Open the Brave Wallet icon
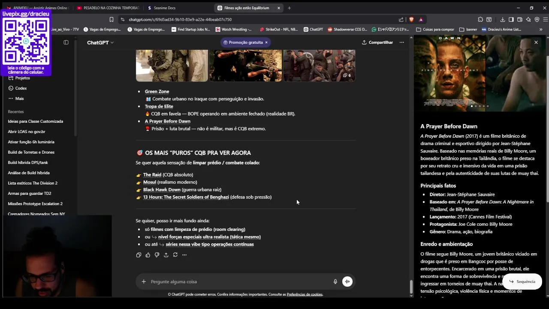549x309 pixels. pyautogui.click(x=520, y=19)
